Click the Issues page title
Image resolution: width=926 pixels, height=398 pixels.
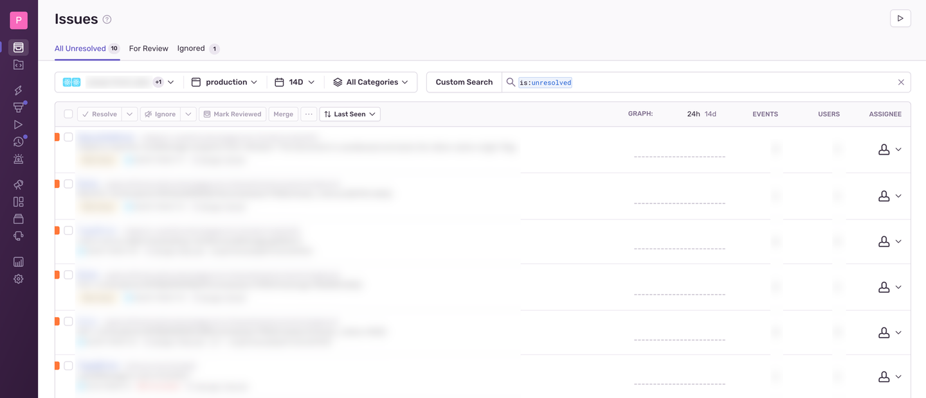76,19
